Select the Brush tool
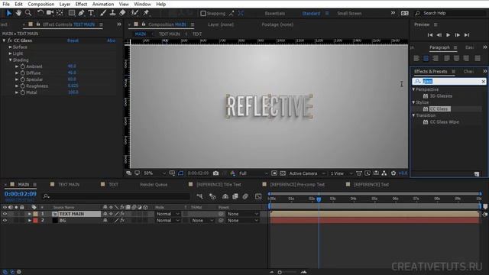This screenshot has width=489, height=275. tap(103, 13)
